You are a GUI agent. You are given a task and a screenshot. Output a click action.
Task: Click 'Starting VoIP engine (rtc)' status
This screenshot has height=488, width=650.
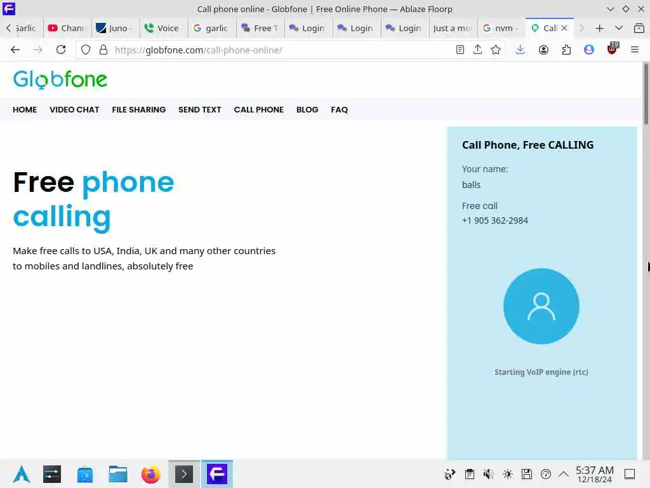tap(541, 372)
